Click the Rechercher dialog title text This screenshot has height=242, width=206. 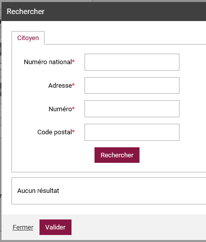[x=25, y=12]
